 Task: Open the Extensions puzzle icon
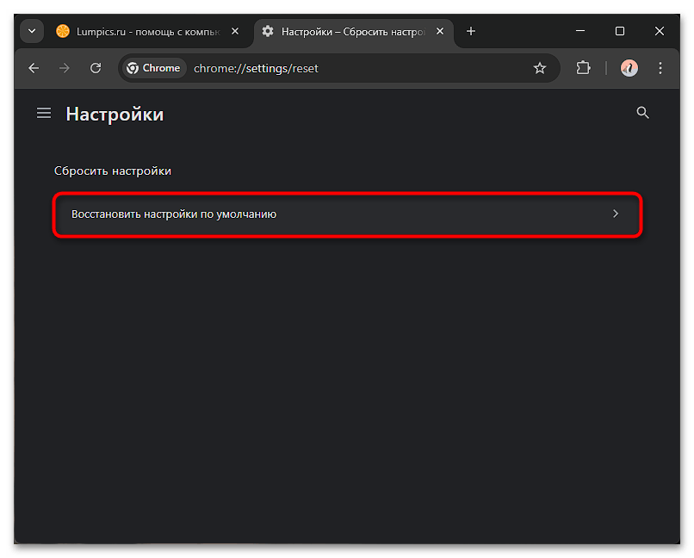click(x=583, y=68)
